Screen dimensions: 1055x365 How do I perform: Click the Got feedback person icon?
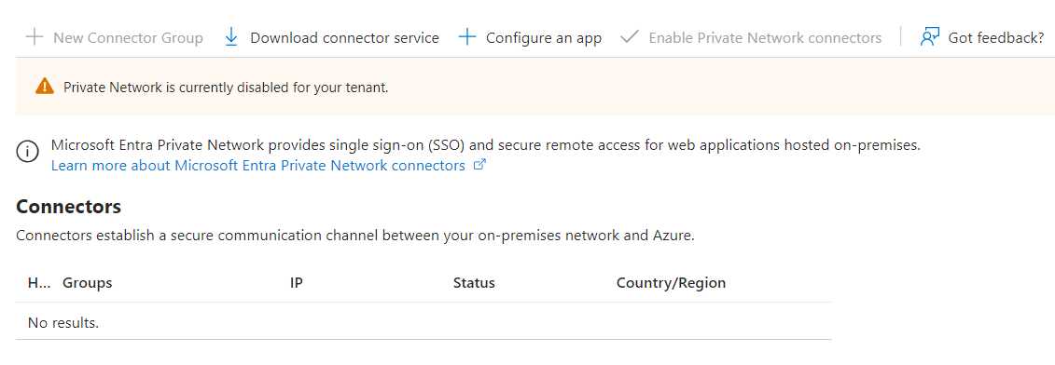pyautogui.click(x=929, y=37)
